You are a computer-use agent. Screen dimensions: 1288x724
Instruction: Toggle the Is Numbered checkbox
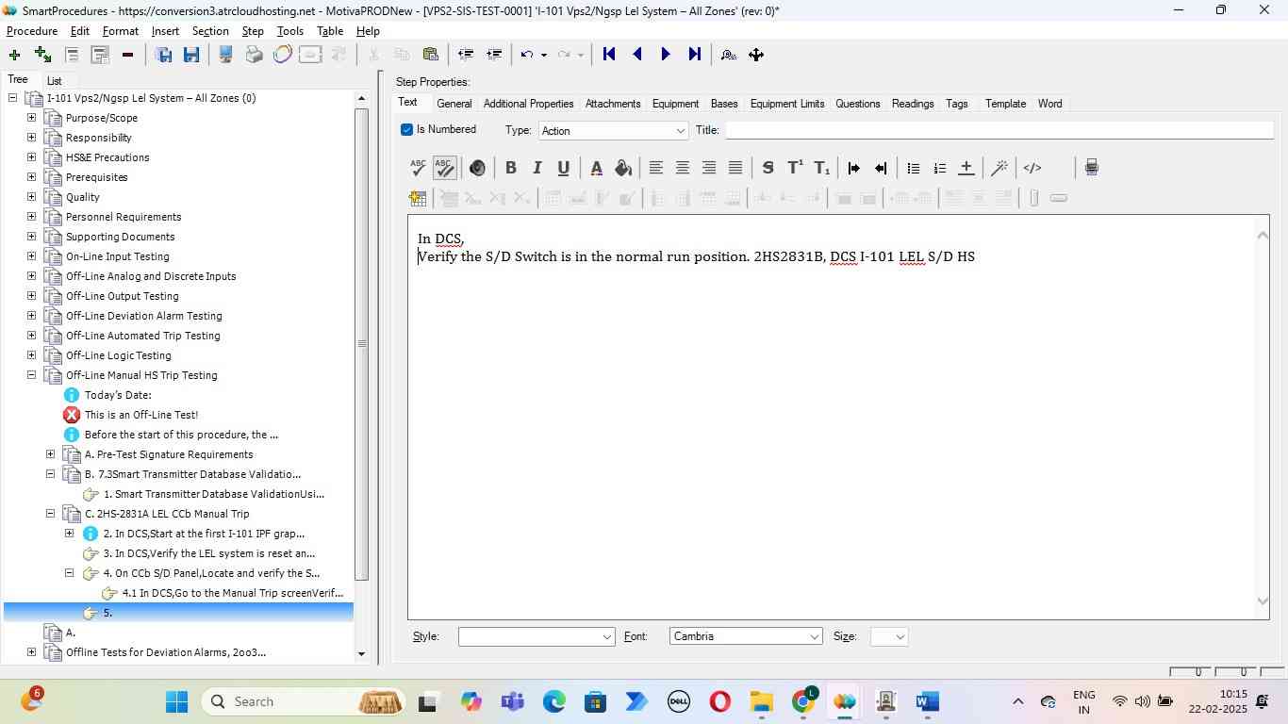coord(406,130)
